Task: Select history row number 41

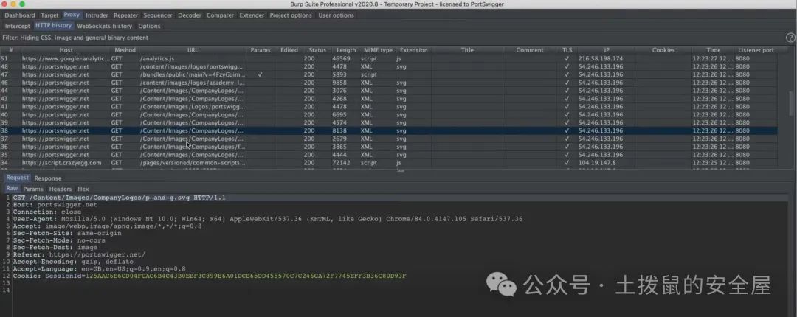Action: pyautogui.click(x=388, y=107)
